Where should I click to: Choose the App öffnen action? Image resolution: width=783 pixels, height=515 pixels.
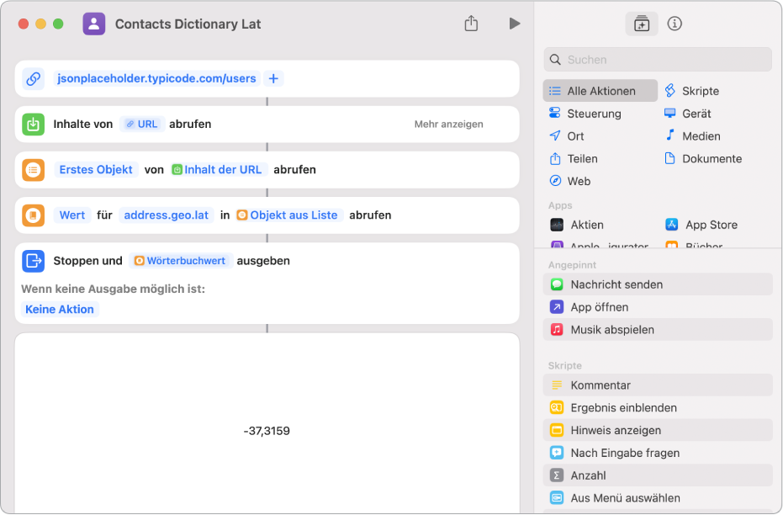point(658,307)
